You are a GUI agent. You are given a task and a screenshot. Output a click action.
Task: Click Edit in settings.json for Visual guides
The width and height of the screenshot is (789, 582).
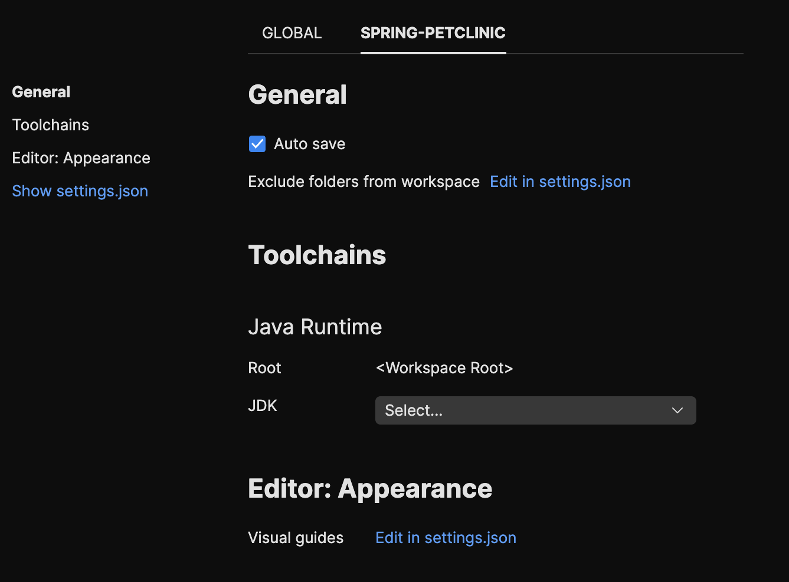pyautogui.click(x=445, y=537)
